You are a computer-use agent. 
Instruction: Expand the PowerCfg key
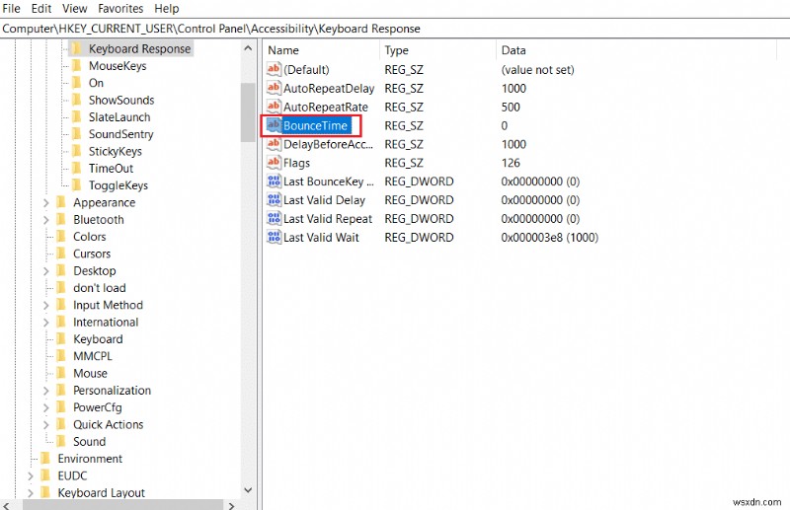click(45, 407)
